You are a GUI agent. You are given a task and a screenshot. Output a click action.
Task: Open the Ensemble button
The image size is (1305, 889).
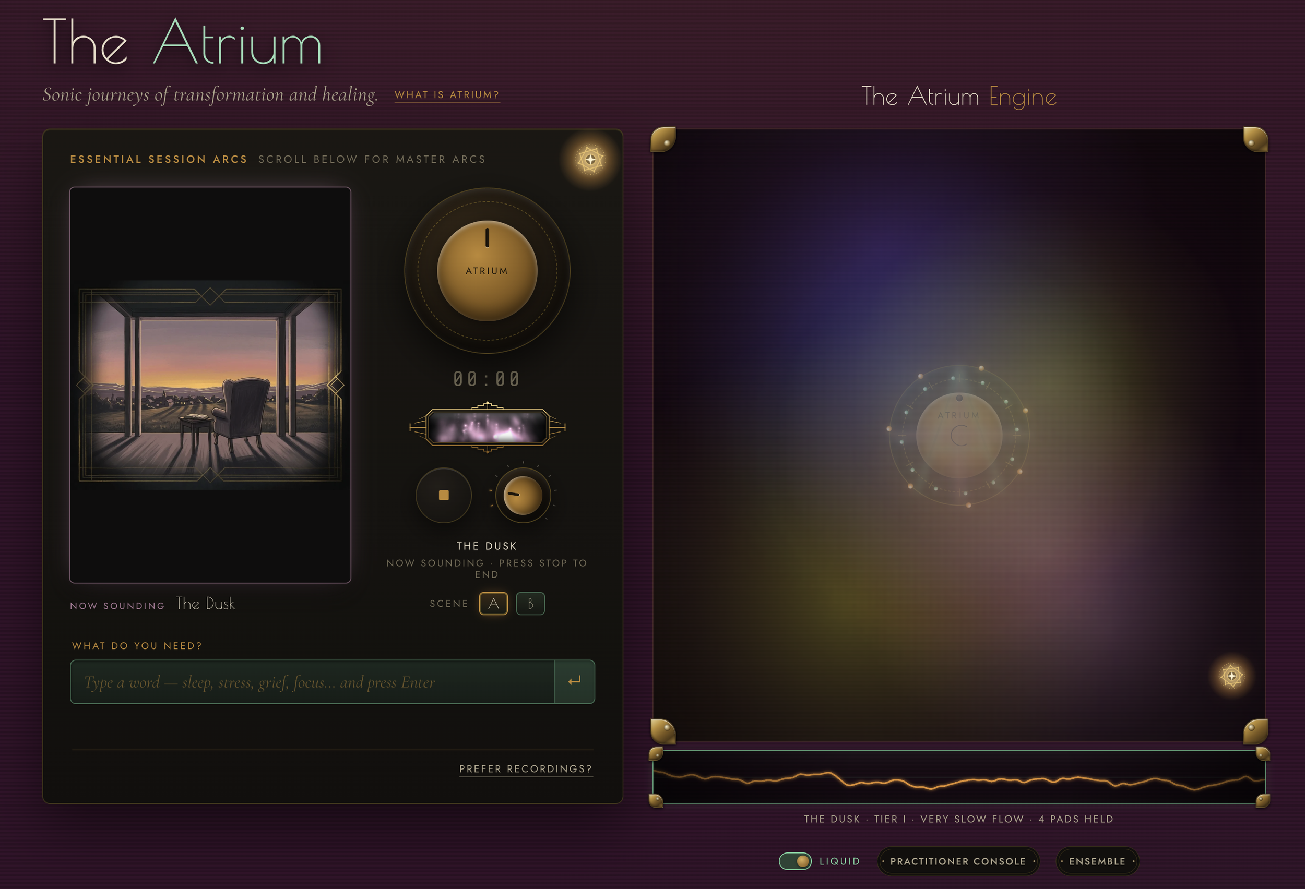pyautogui.click(x=1097, y=861)
